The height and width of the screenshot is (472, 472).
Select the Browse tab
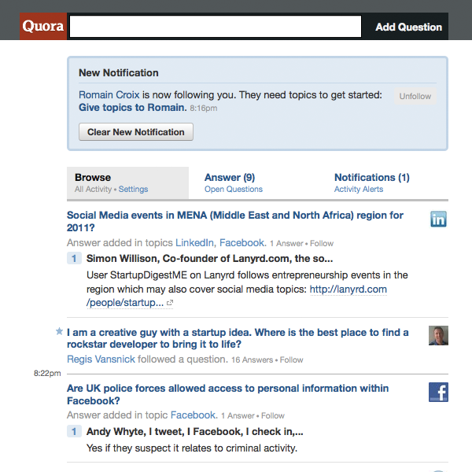93,178
